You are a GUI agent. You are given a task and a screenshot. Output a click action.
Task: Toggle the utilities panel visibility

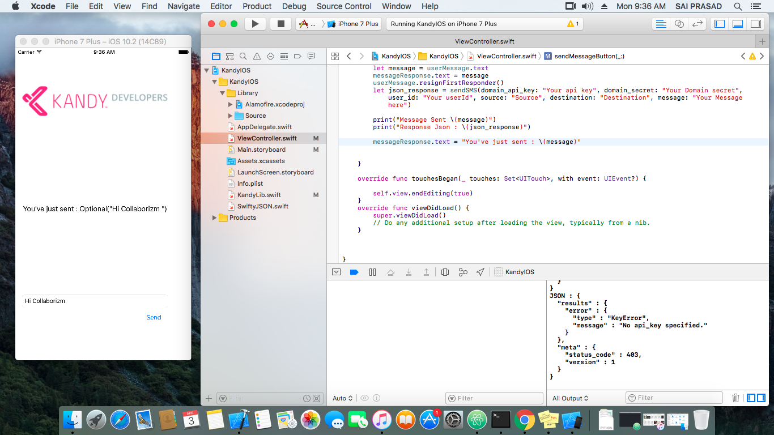pyautogui.click(x=755, y=24)
